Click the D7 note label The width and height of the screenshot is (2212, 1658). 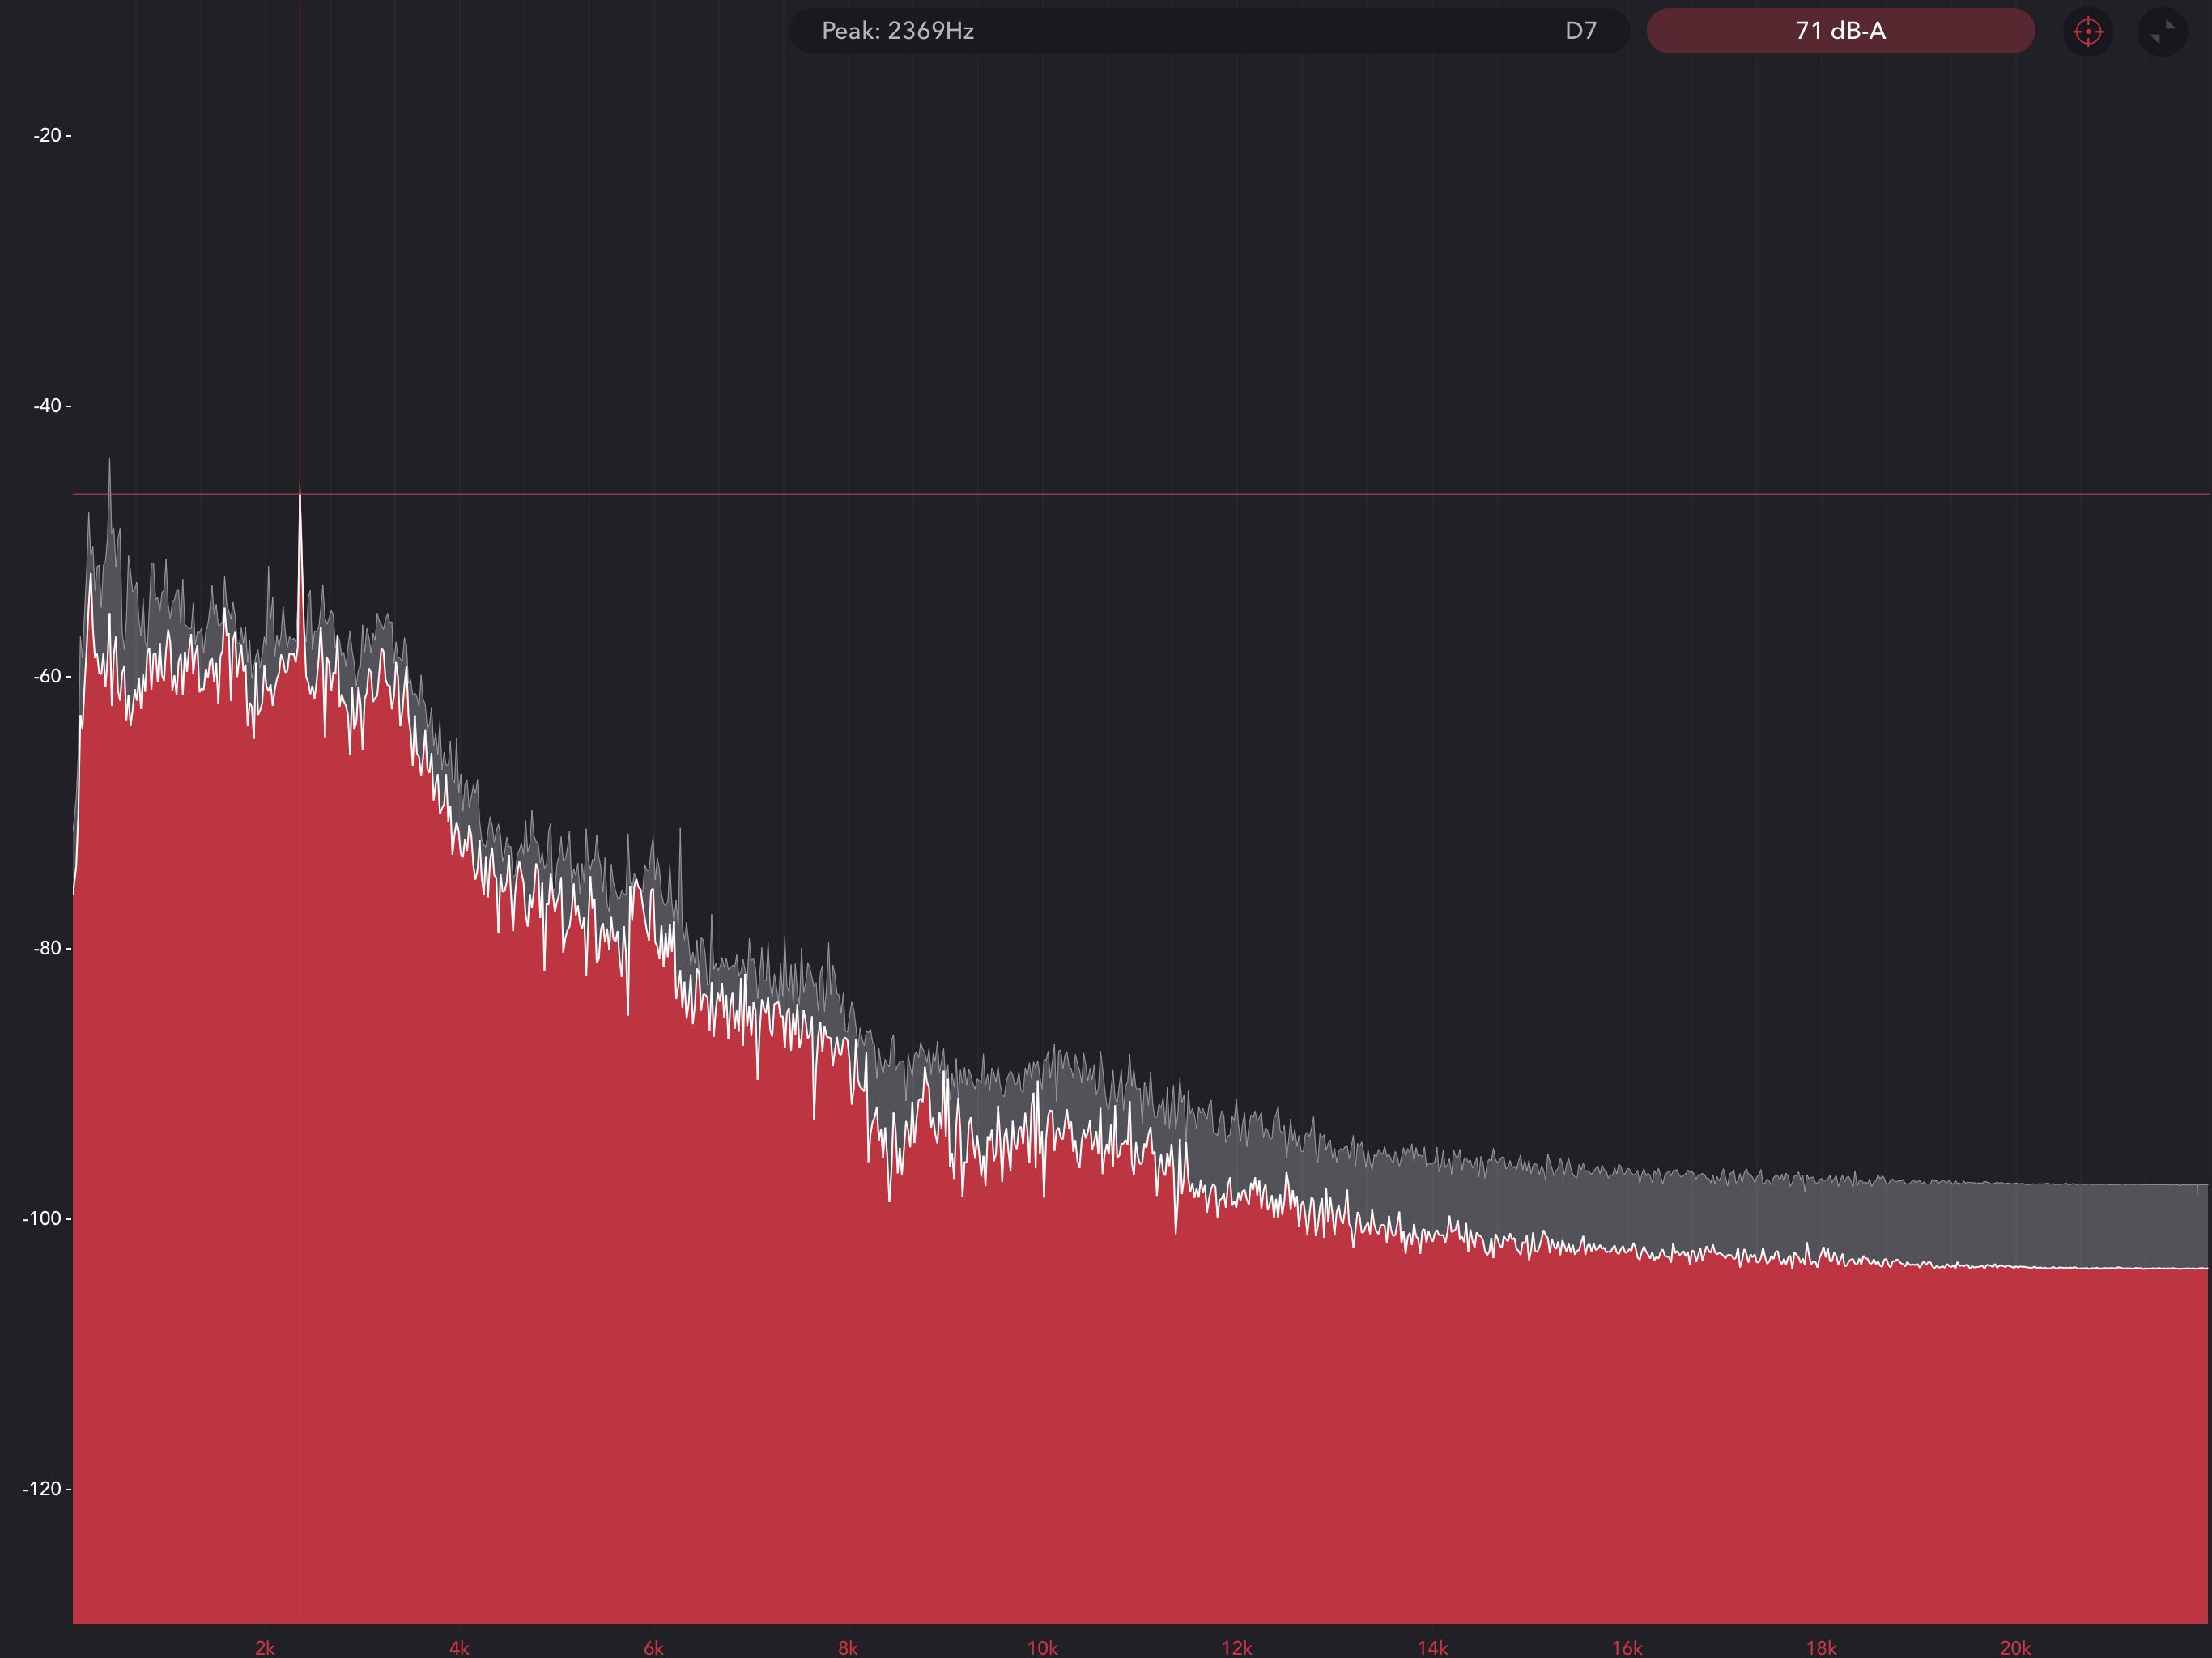(x=1580, y=31)
